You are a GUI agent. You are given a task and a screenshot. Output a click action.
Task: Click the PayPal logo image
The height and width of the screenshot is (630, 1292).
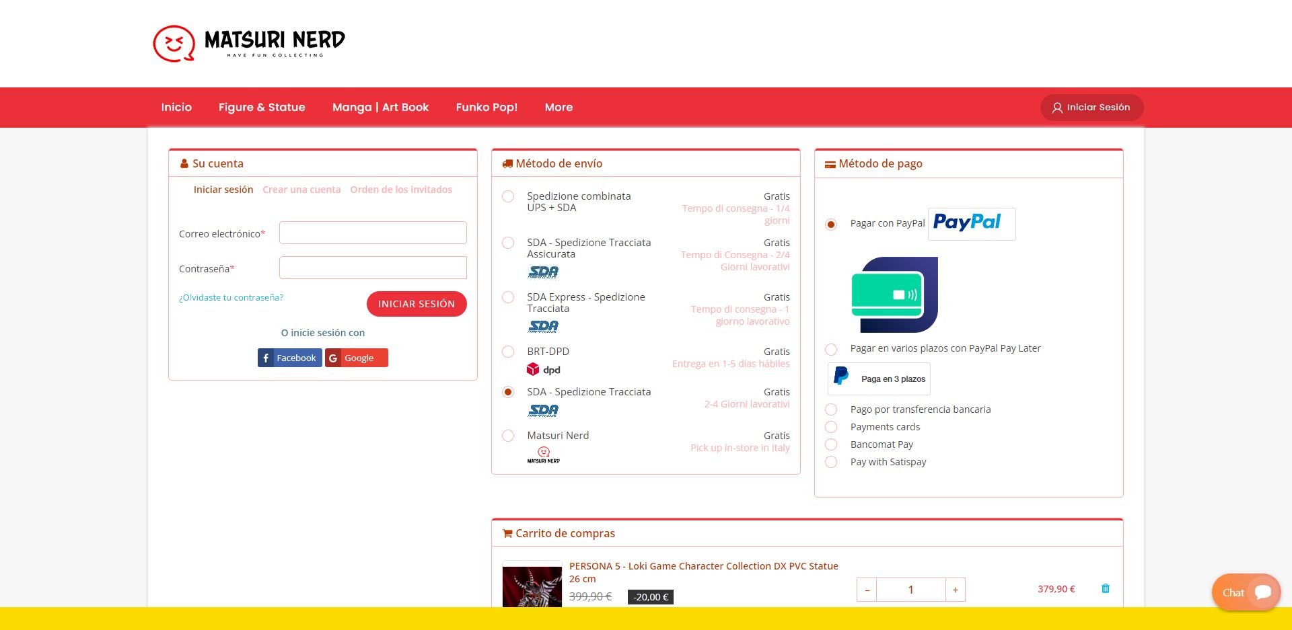point(972,224)
